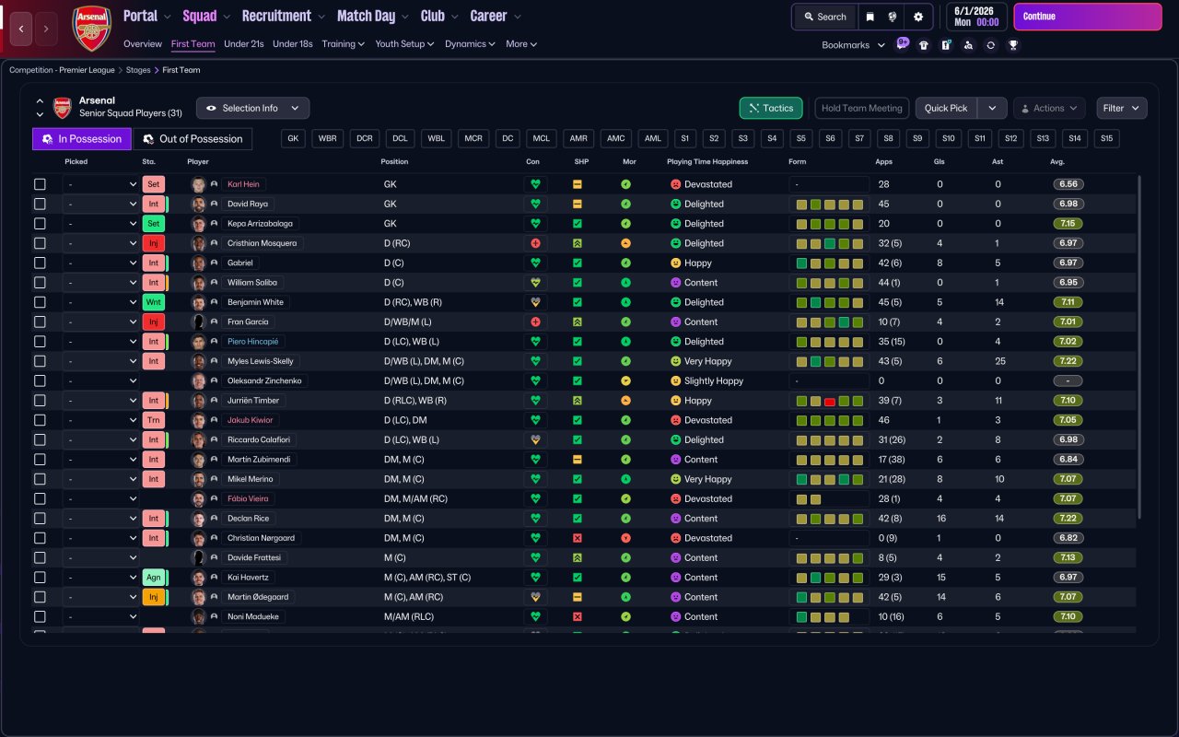This screenshot has height=737, width=1179.
Task: Click the Trn status badge for Jakub Kiwior
Action: pyautogui.click(x=154, y=420)
